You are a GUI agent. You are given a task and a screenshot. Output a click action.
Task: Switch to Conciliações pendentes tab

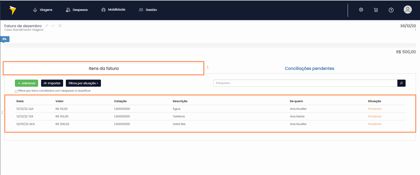[x=310, y=68]
